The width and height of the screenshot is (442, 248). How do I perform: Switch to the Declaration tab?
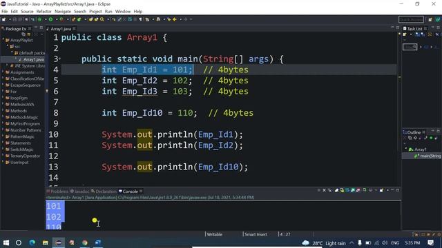104,192
